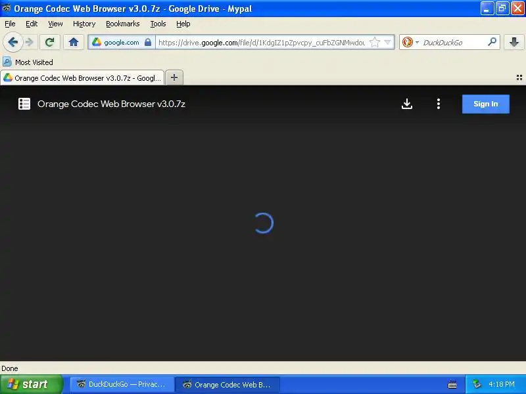This screenshot has height=394, width=526.
Task: Open the Edit menu
Action: pos(32,24)
